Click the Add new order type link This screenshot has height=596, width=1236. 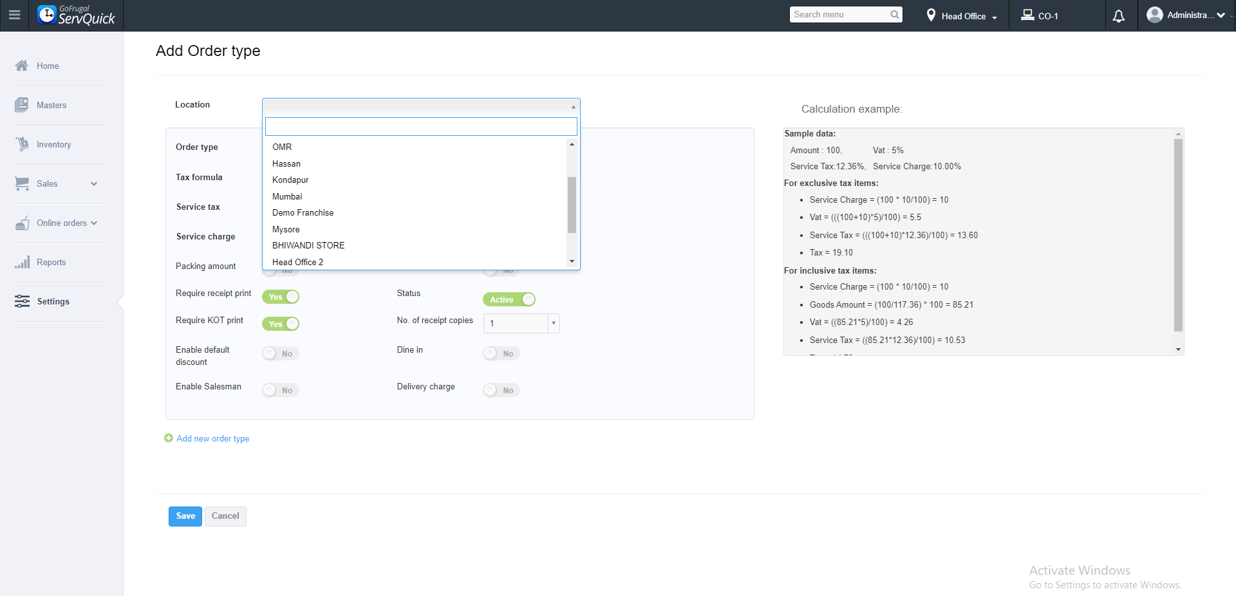click(x=213, y=438)
